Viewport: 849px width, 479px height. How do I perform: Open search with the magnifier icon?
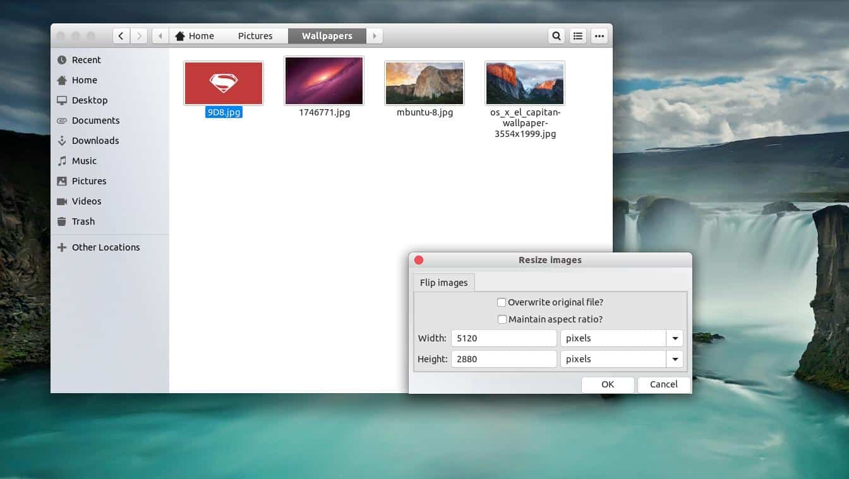(557, 36)
